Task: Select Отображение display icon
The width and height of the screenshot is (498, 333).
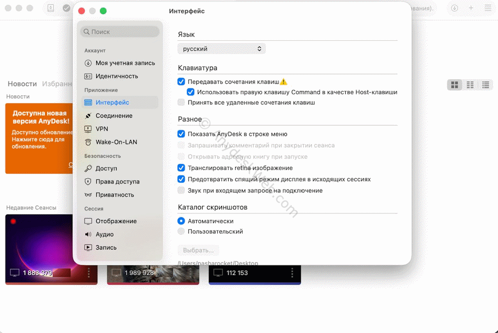Action: coord(88,221)
